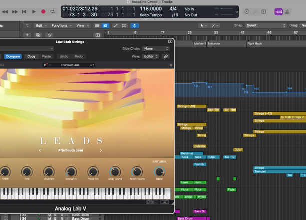
Task: Select the Marker 3 marker
Action: click(200, 44)
